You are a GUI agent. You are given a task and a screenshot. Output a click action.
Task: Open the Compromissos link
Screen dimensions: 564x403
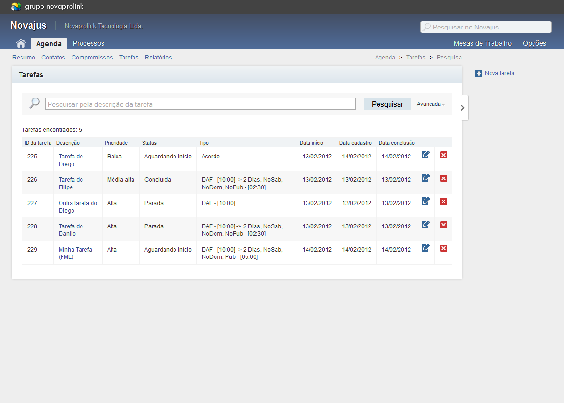click(x=92, y=58)
